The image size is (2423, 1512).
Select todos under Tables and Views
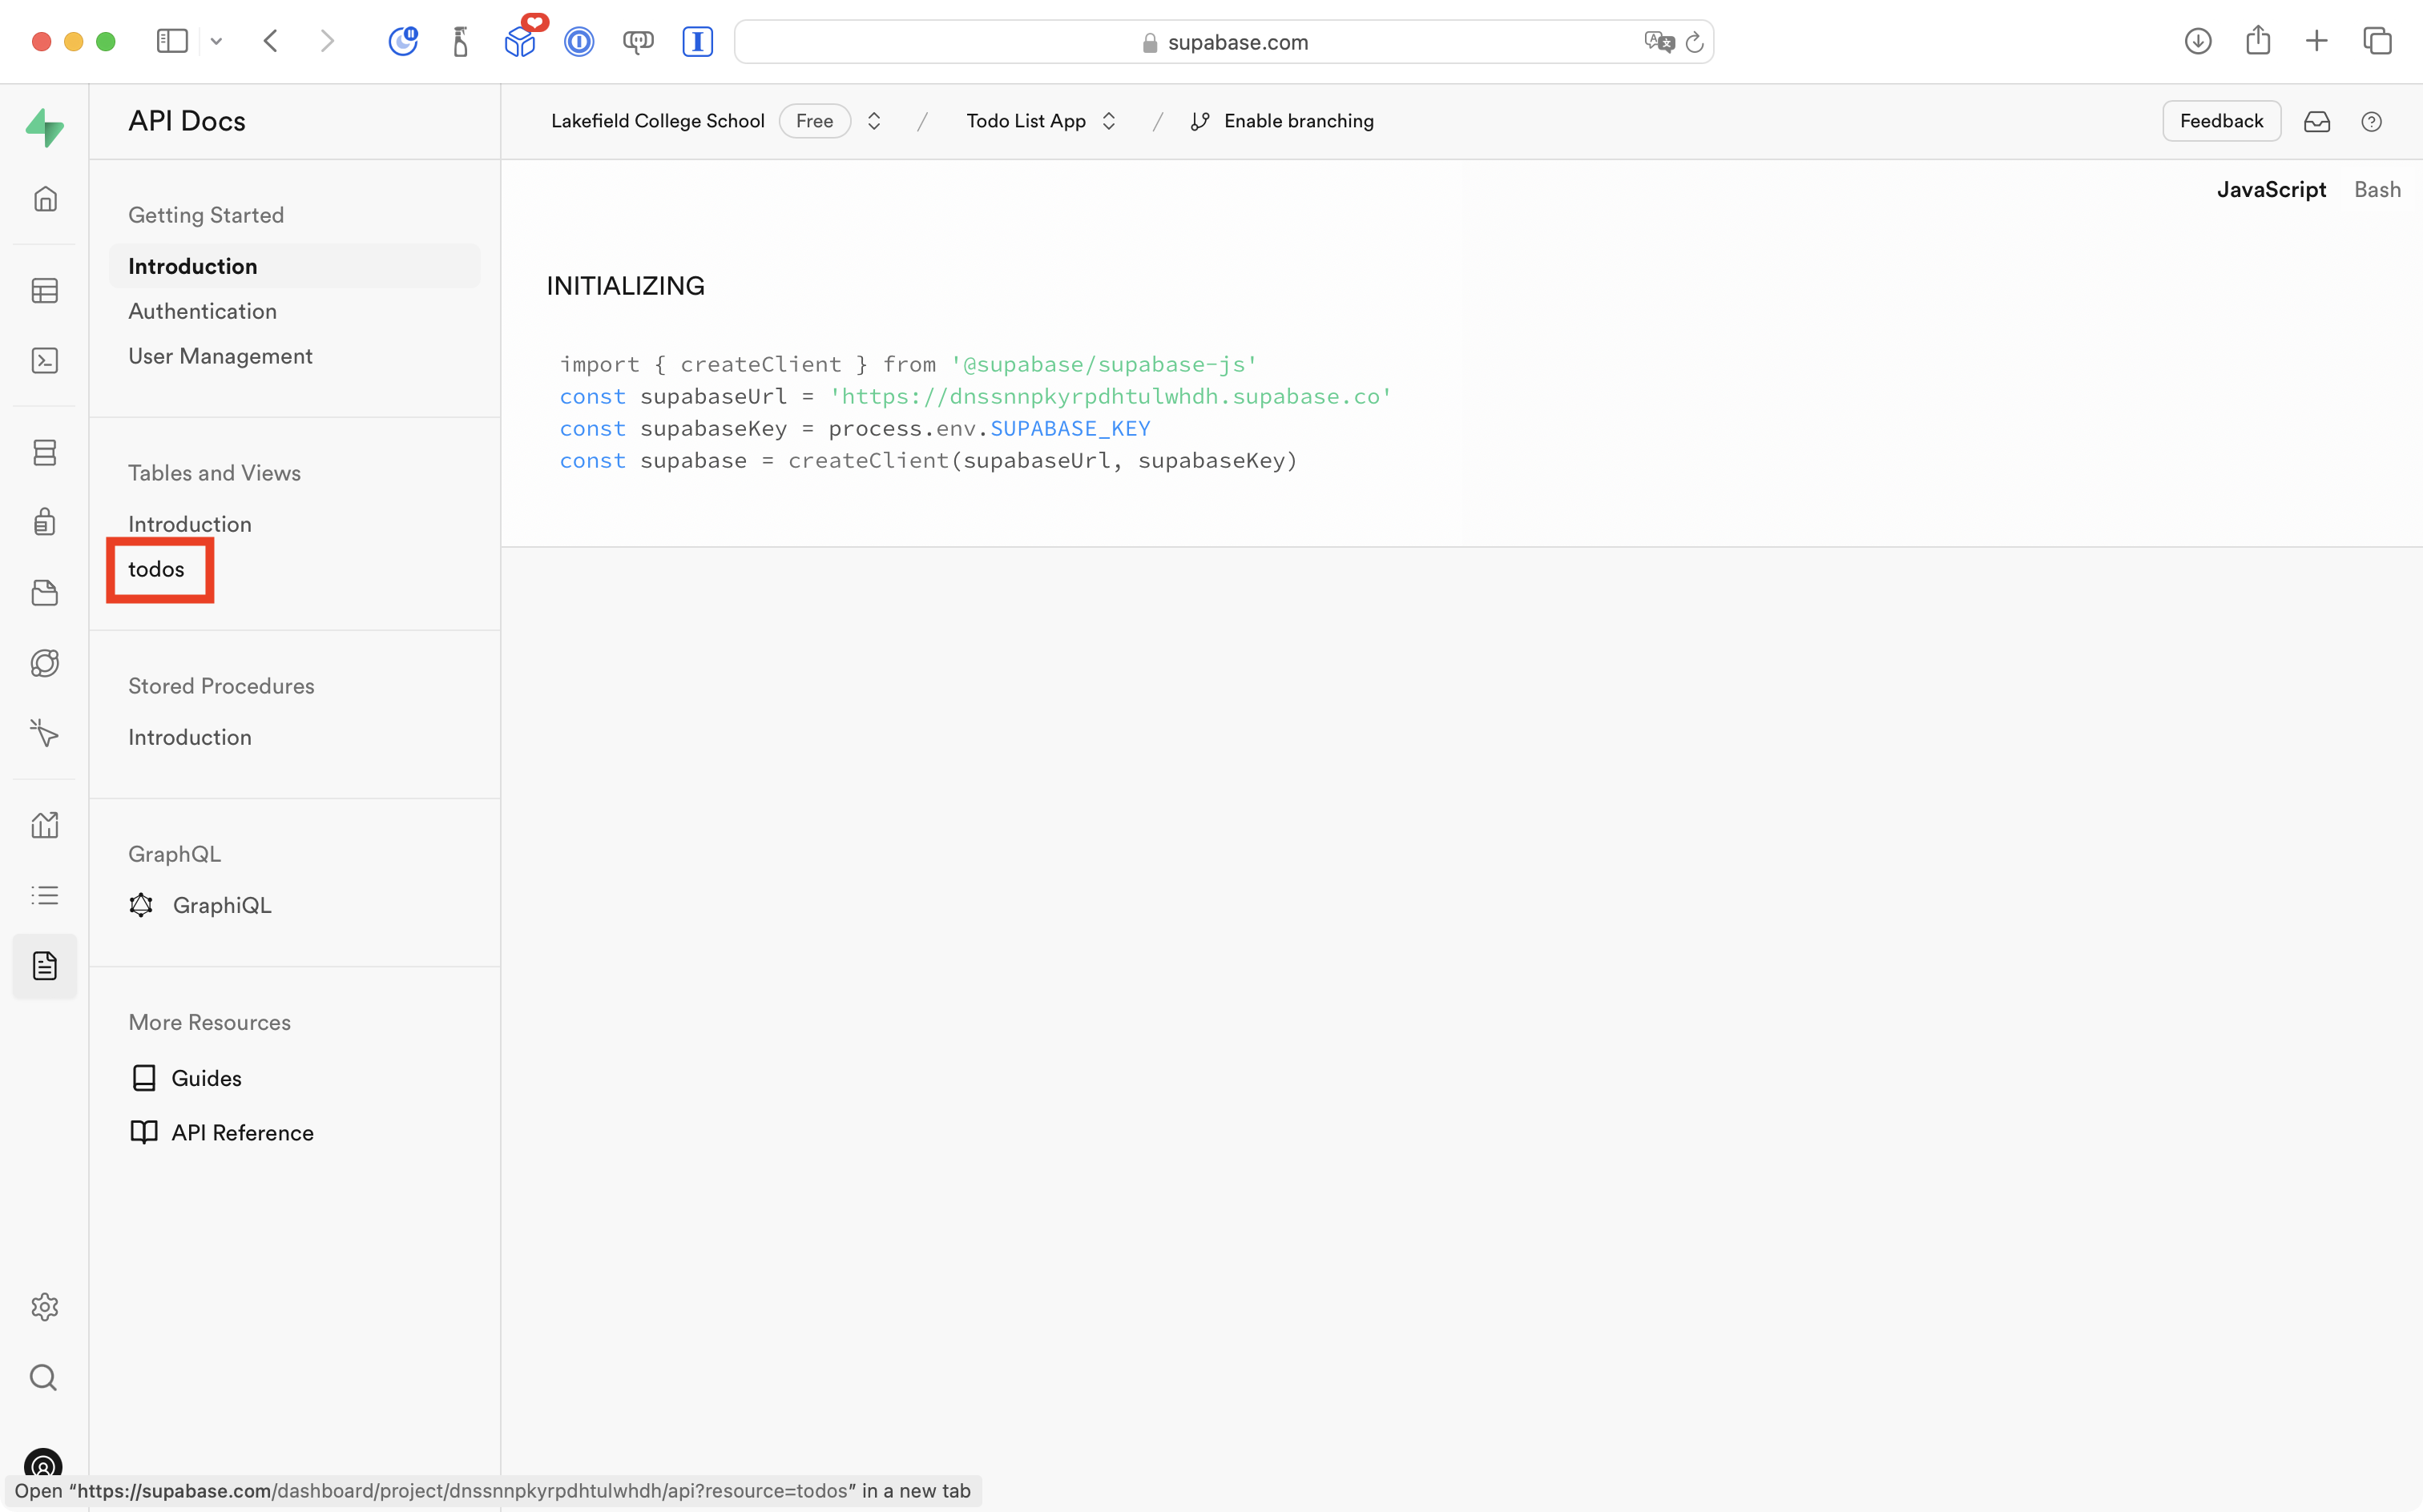tap(157, 569)
